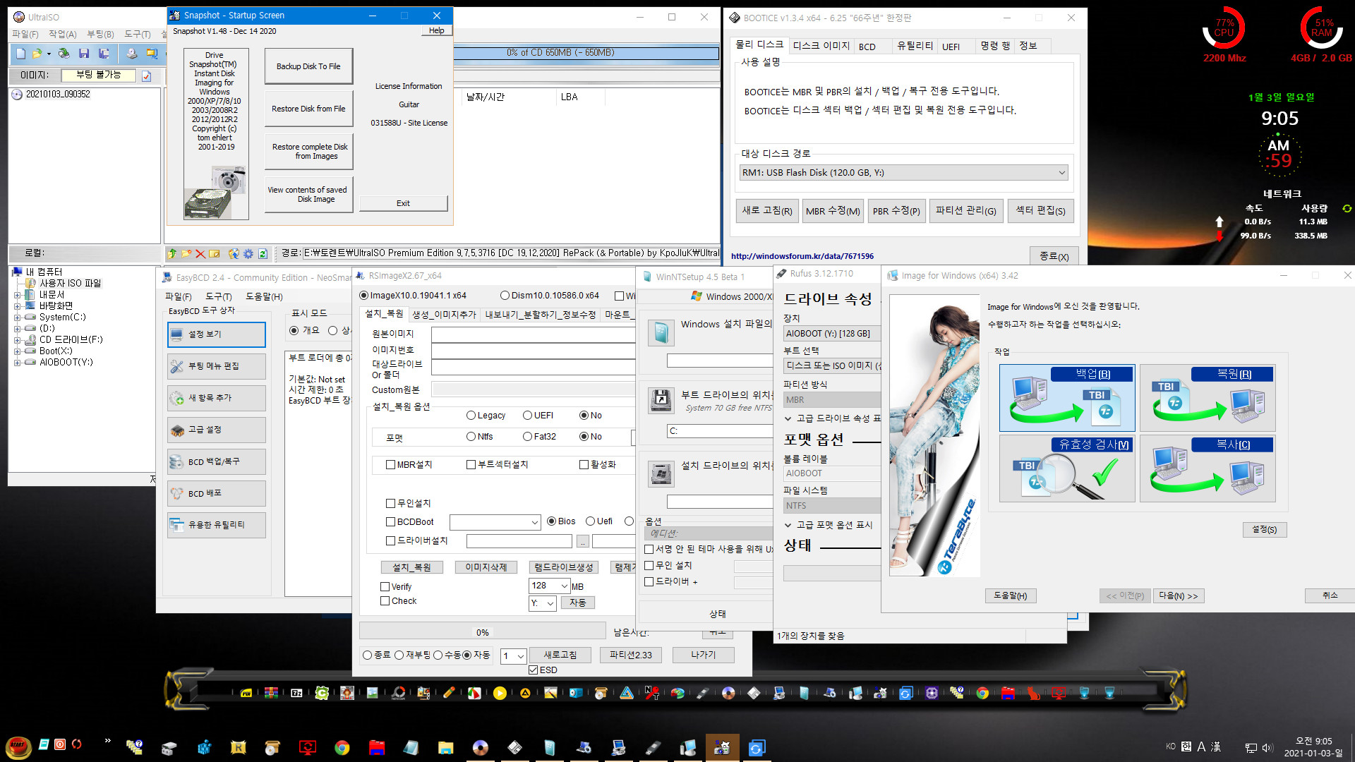Click 파티션 관리(G) button in BOOTICE
This screenshot has width=1355, height=762.
[x=965, y=211]
